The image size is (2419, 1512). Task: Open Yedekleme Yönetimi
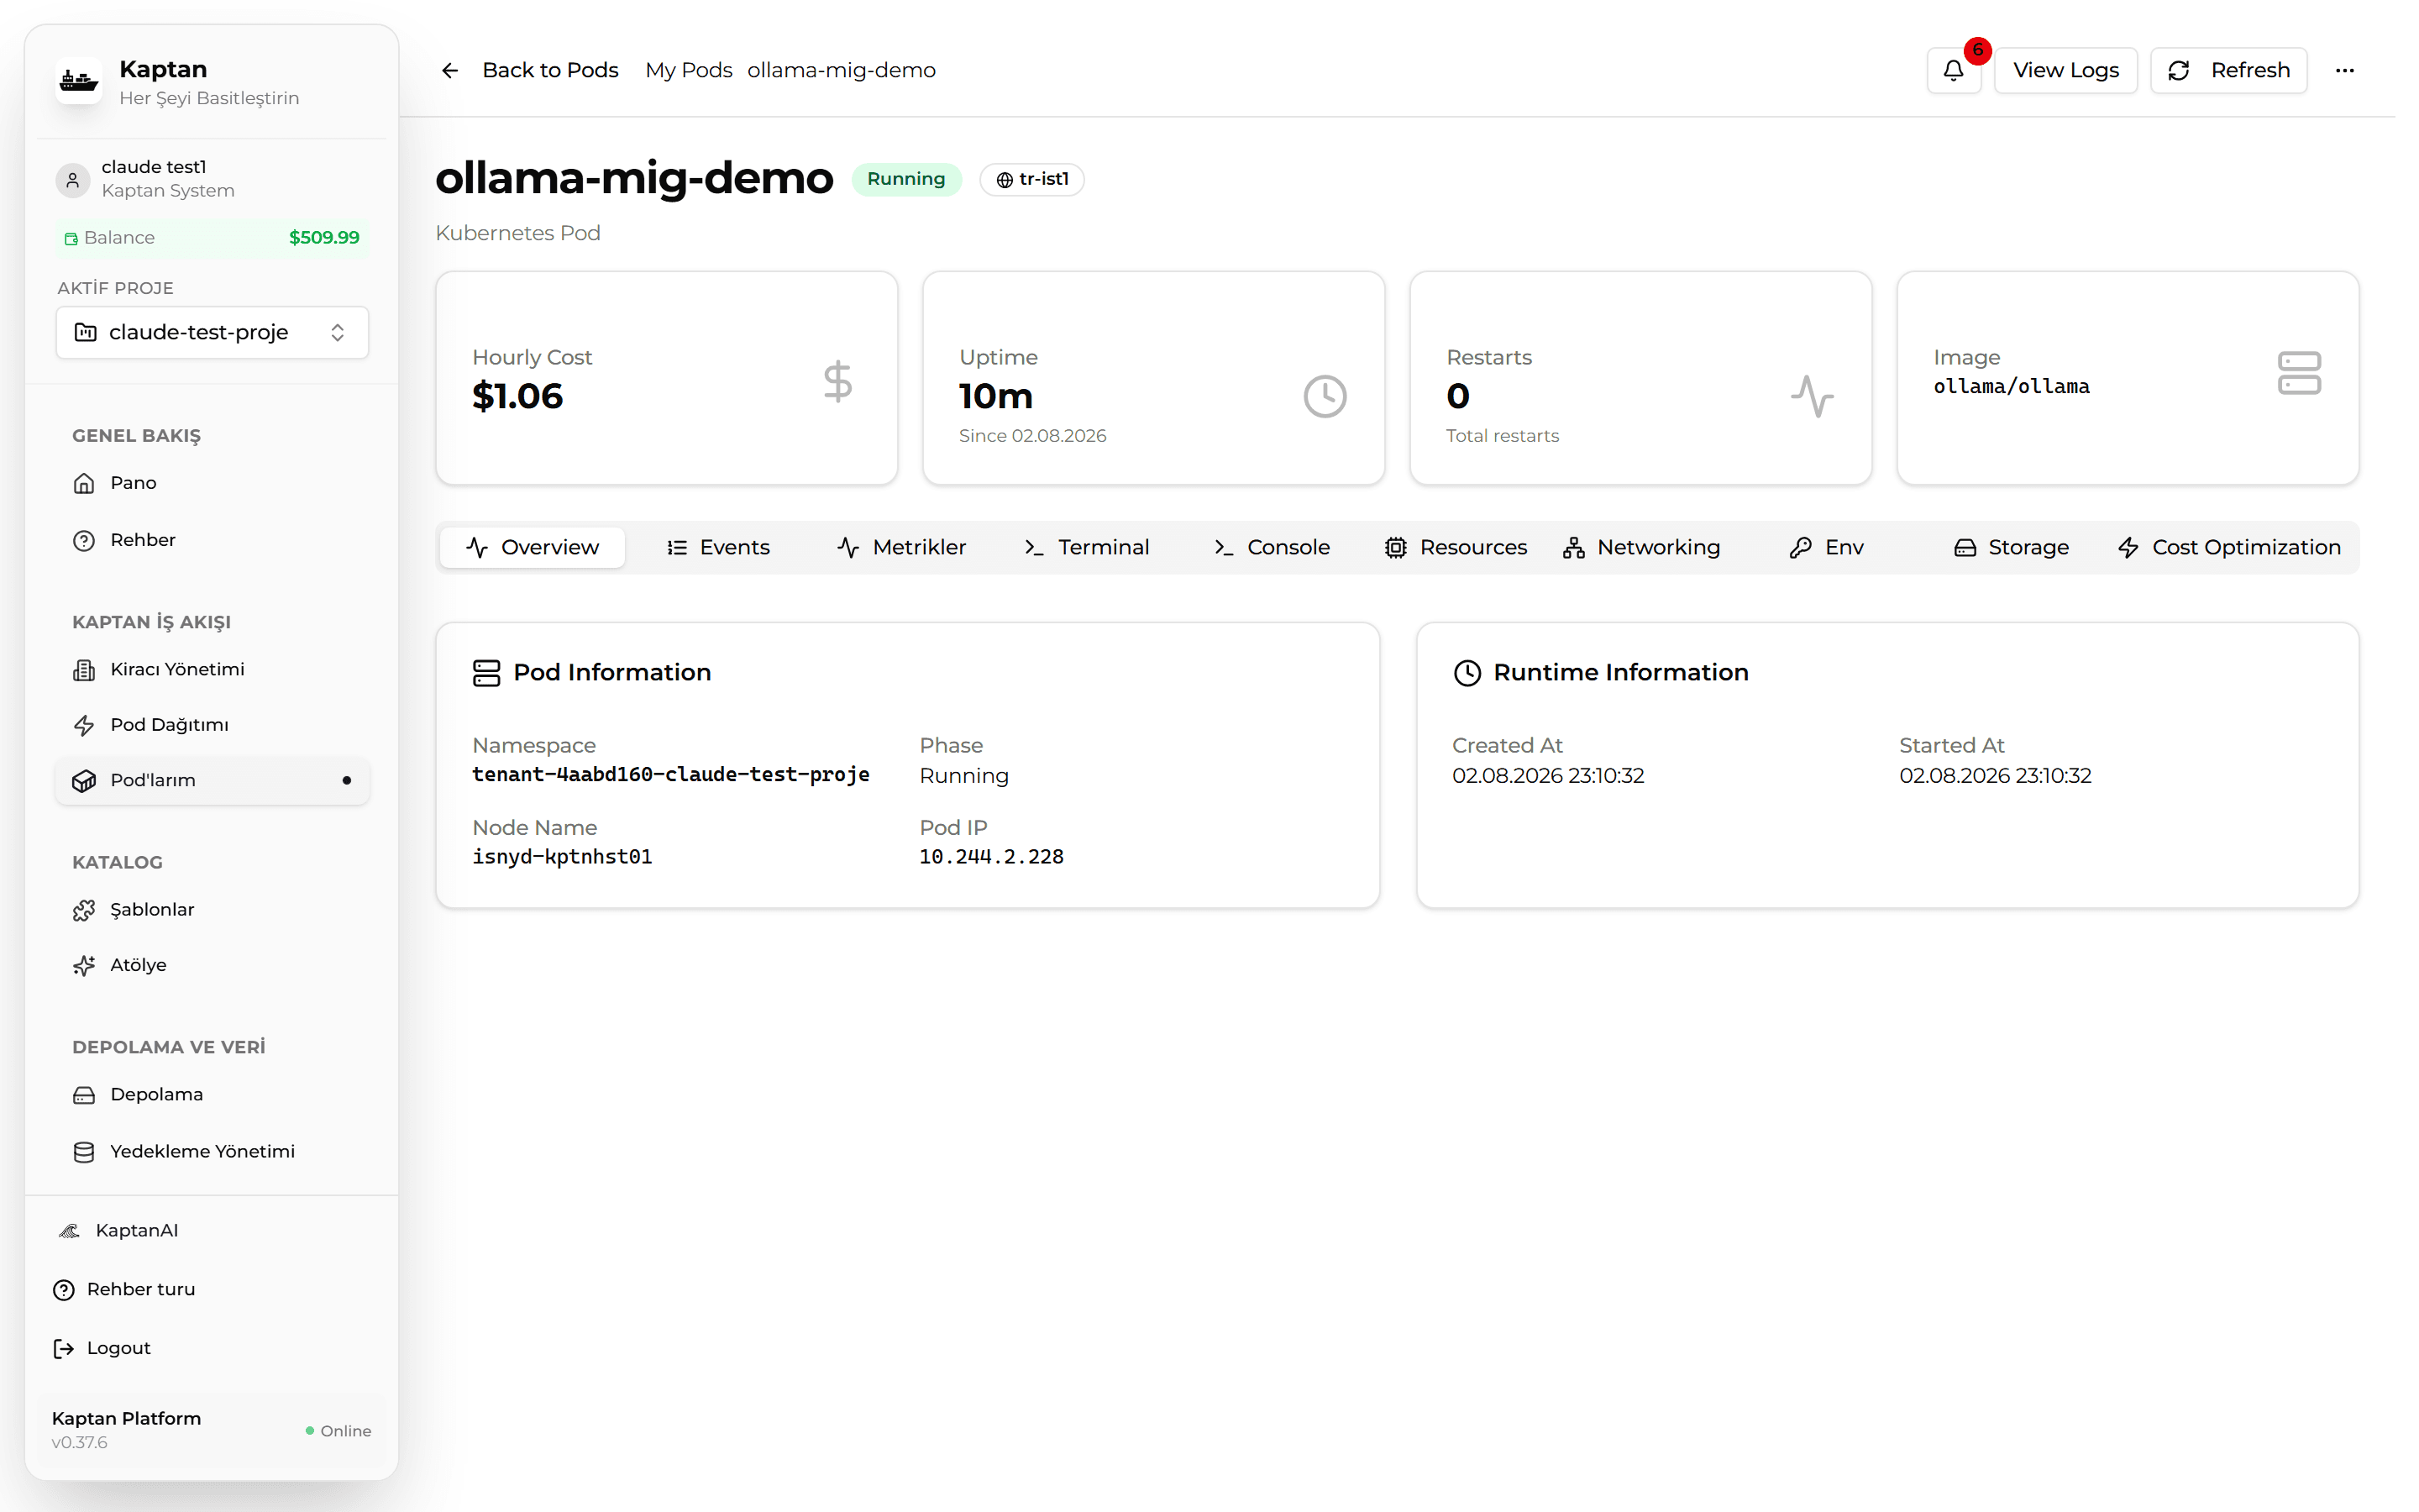pyautogui.click(x=212, y=1152)
